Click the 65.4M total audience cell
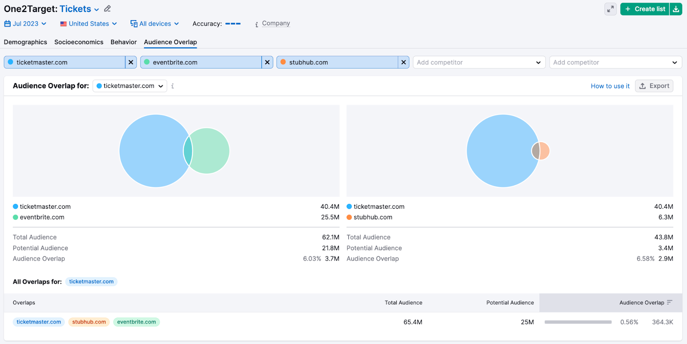This screenshot has height=344, width=687. (413, 322)
